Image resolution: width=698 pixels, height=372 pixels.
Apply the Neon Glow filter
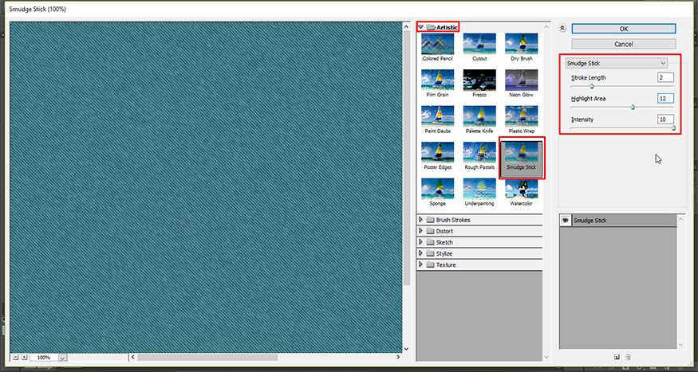point(521,84)
